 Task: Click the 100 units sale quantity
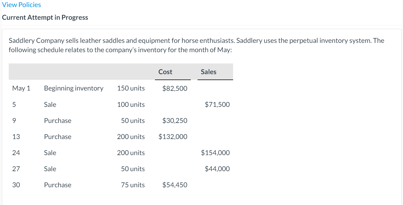[131, 105]
